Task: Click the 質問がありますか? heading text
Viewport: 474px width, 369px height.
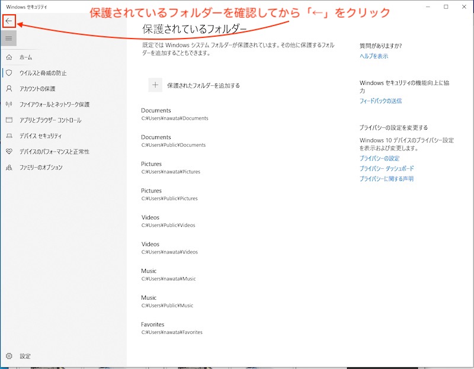Action: (380, 46)
